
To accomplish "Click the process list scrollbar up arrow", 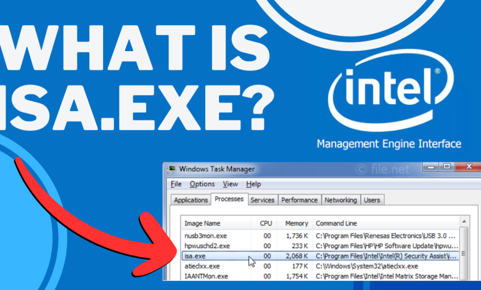I will pyautogui.click(x=464, y=222).
